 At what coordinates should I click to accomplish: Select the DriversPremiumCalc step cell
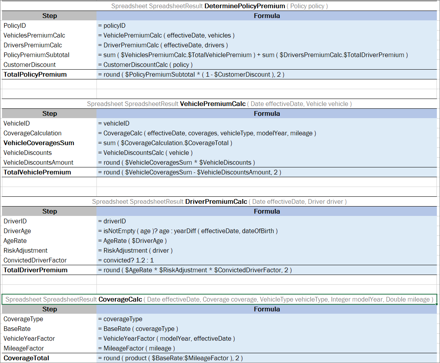[x=49, y=45]
